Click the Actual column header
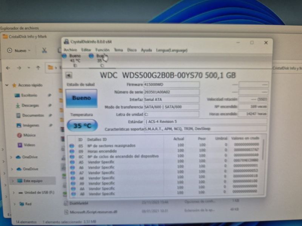This screenshot has width=302, height=226. pos(179,139)
